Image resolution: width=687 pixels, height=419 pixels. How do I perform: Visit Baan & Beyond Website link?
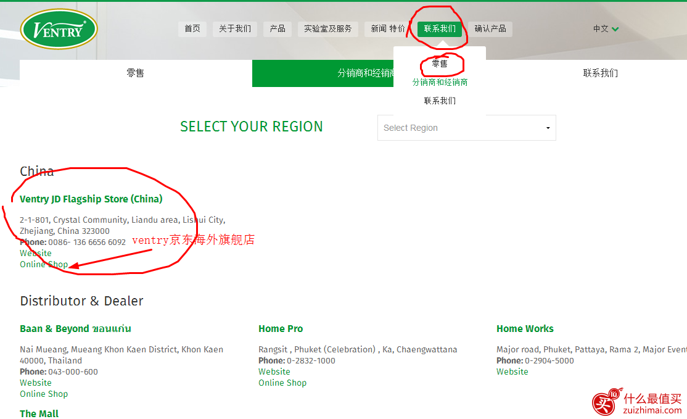tap(36, 383)
